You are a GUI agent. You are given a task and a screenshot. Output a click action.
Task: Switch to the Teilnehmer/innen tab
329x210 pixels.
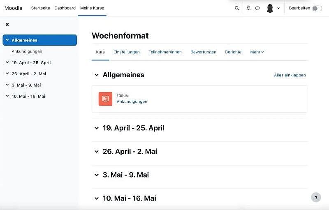tap(165, 52)
